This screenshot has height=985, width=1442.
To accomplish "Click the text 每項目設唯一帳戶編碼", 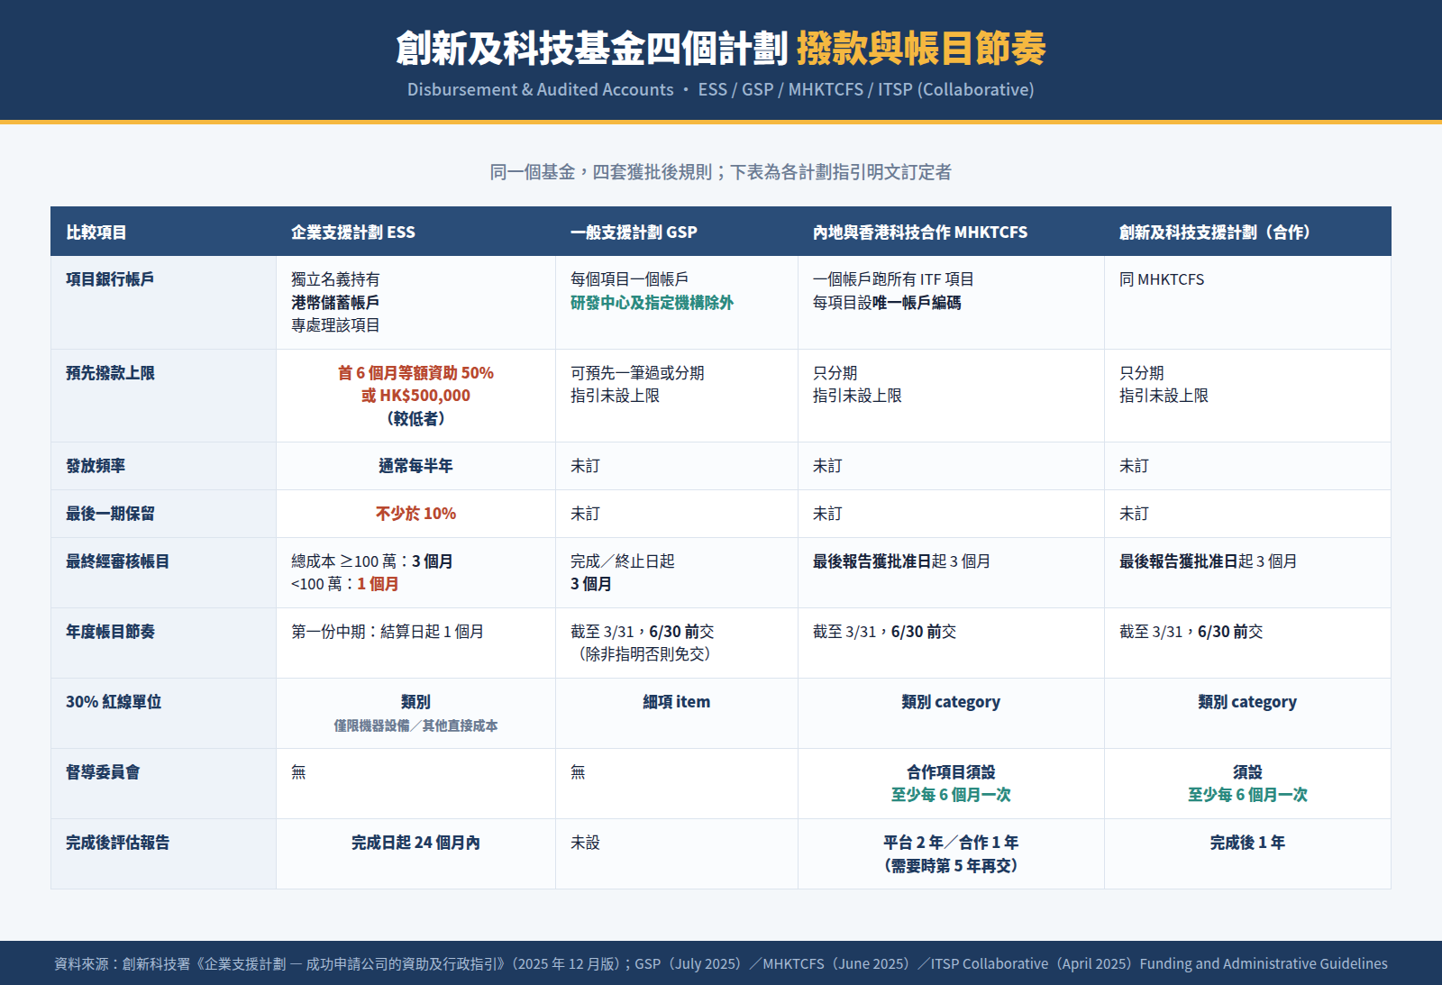I will 887,303.
